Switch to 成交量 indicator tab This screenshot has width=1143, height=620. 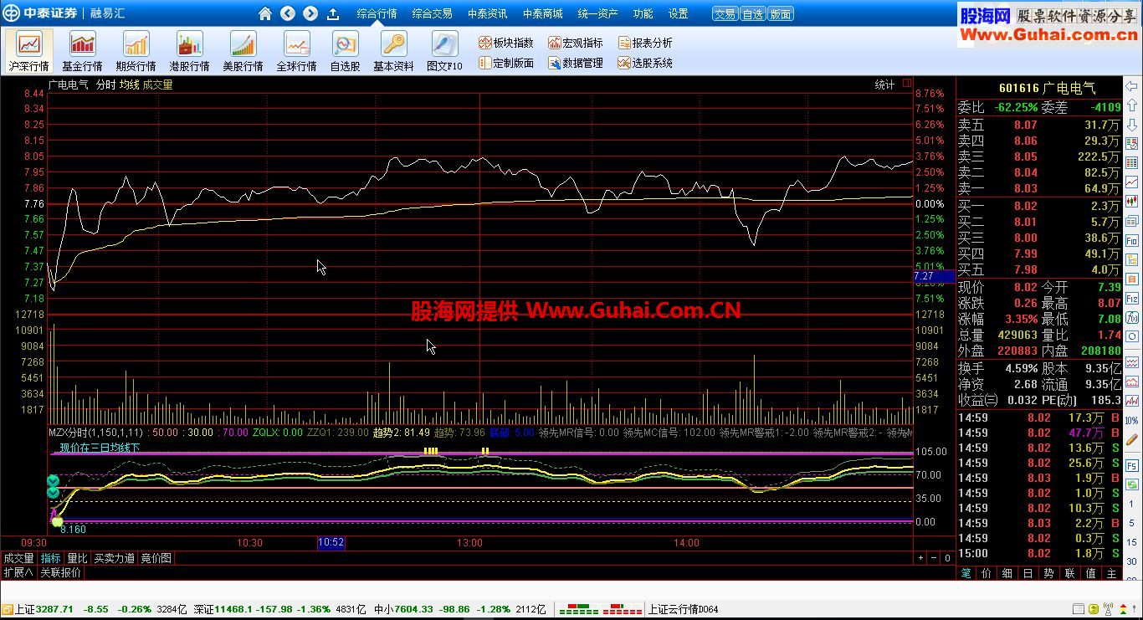18,558
